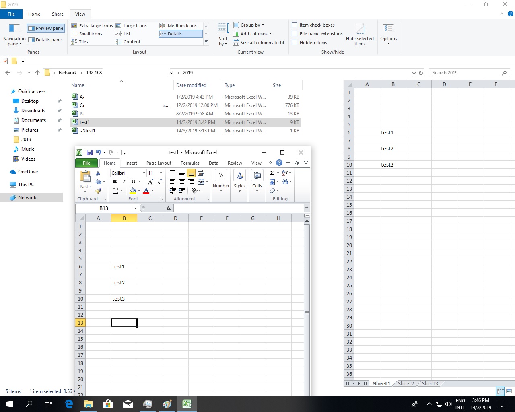The image size is (515, 412).
Task: Select the Middle Align icon in Excel
Action: [182, 173]
